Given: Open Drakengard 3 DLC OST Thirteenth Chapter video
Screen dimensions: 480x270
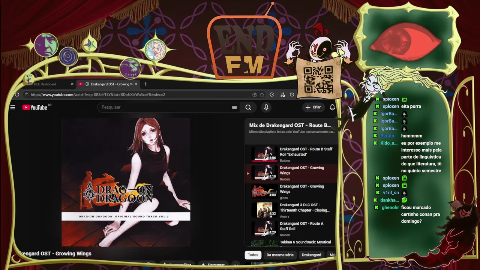Looking at the screenshot, I should click(x=292, y=210).
